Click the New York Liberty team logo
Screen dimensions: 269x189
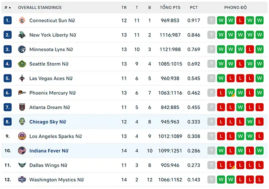pyautogui.click(x=22, y=35)
